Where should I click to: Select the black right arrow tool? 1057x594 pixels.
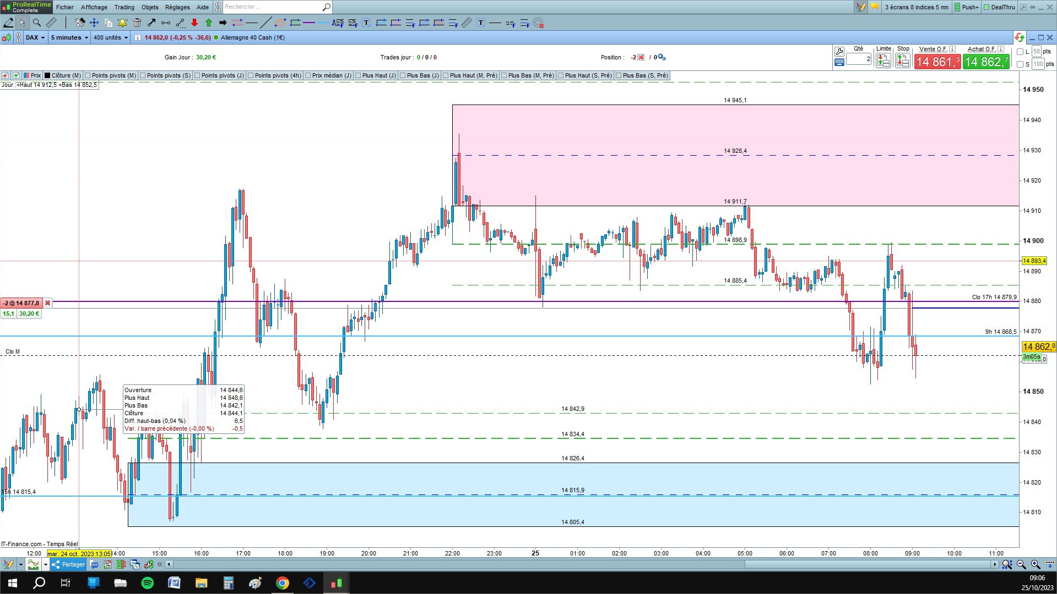[223, 23]
